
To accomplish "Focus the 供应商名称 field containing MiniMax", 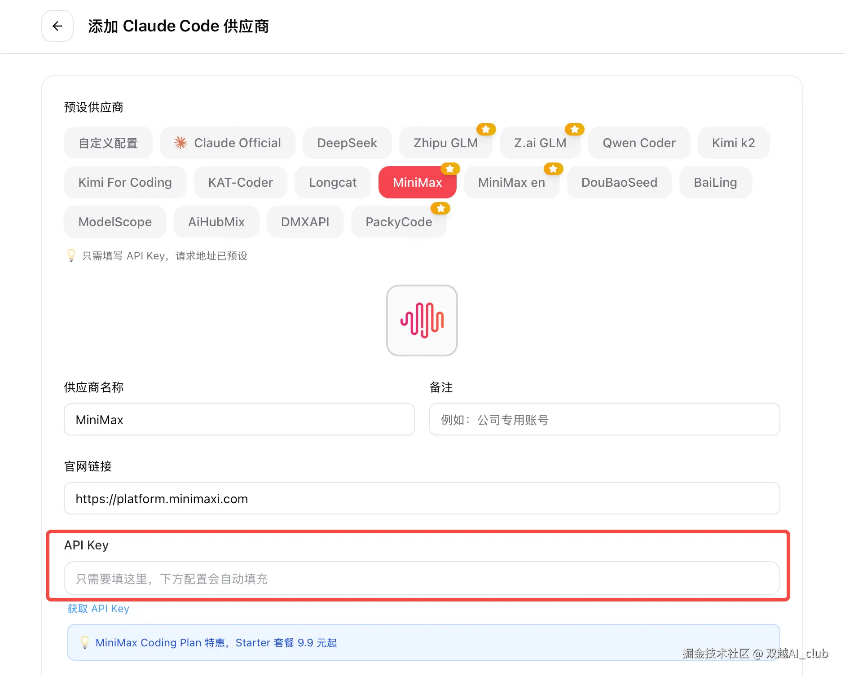I will (x=239, y=419).
